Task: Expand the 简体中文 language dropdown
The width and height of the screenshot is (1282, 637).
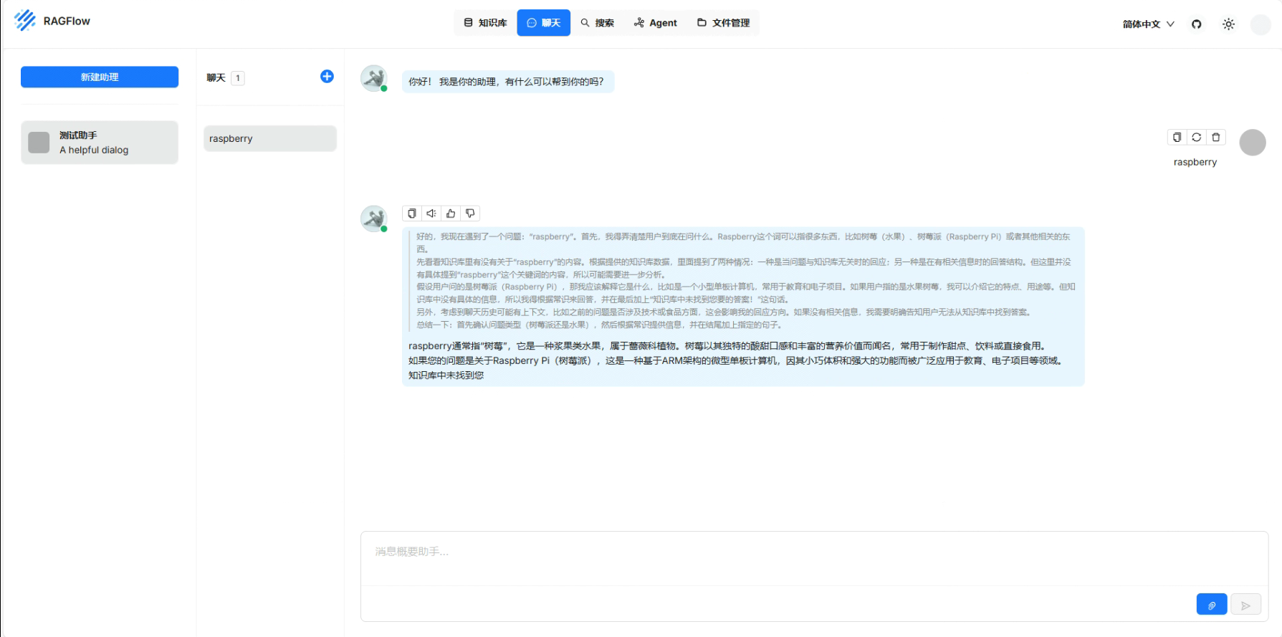Action: click(1148, 24)
